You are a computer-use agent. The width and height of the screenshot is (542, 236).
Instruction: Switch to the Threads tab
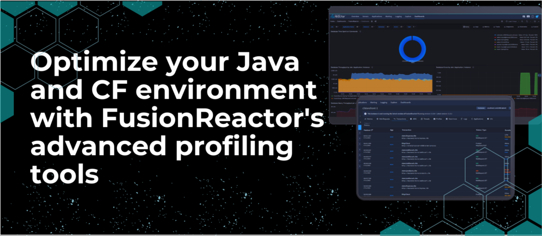point(425,119)
